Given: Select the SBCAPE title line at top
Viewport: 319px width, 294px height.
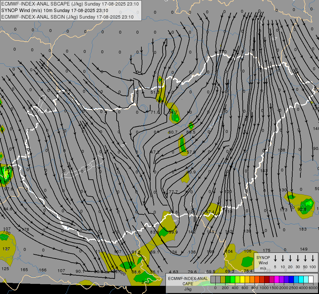Looking at the screenshot, I should (x=70, y=4).
